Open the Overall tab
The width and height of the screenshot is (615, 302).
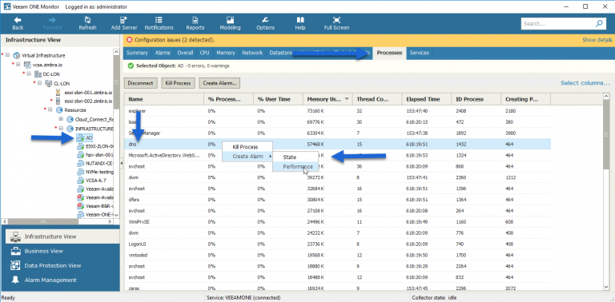coord(185,53)
